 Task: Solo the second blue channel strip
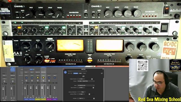click(x=33, y=97)
